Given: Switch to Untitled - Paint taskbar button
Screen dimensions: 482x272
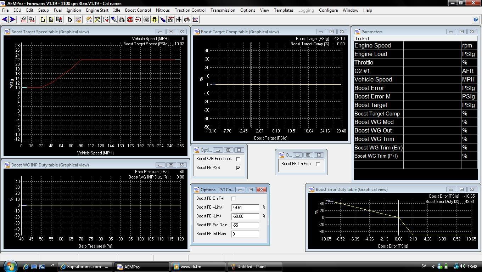Looking at the screenshot, I should (x=255, y=267).
